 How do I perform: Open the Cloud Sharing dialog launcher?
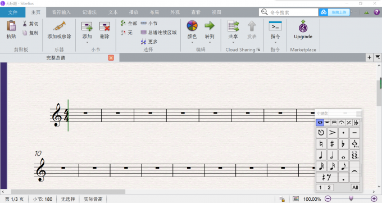(258, 49)
